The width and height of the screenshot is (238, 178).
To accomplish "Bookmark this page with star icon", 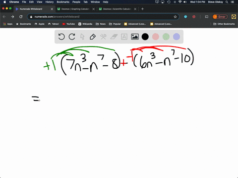I will tap(175, 17).
